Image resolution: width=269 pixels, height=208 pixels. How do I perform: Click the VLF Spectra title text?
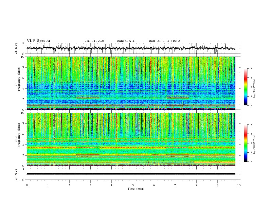(38, 41)
